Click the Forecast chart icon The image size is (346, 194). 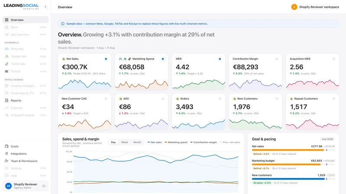click(6, 108)
